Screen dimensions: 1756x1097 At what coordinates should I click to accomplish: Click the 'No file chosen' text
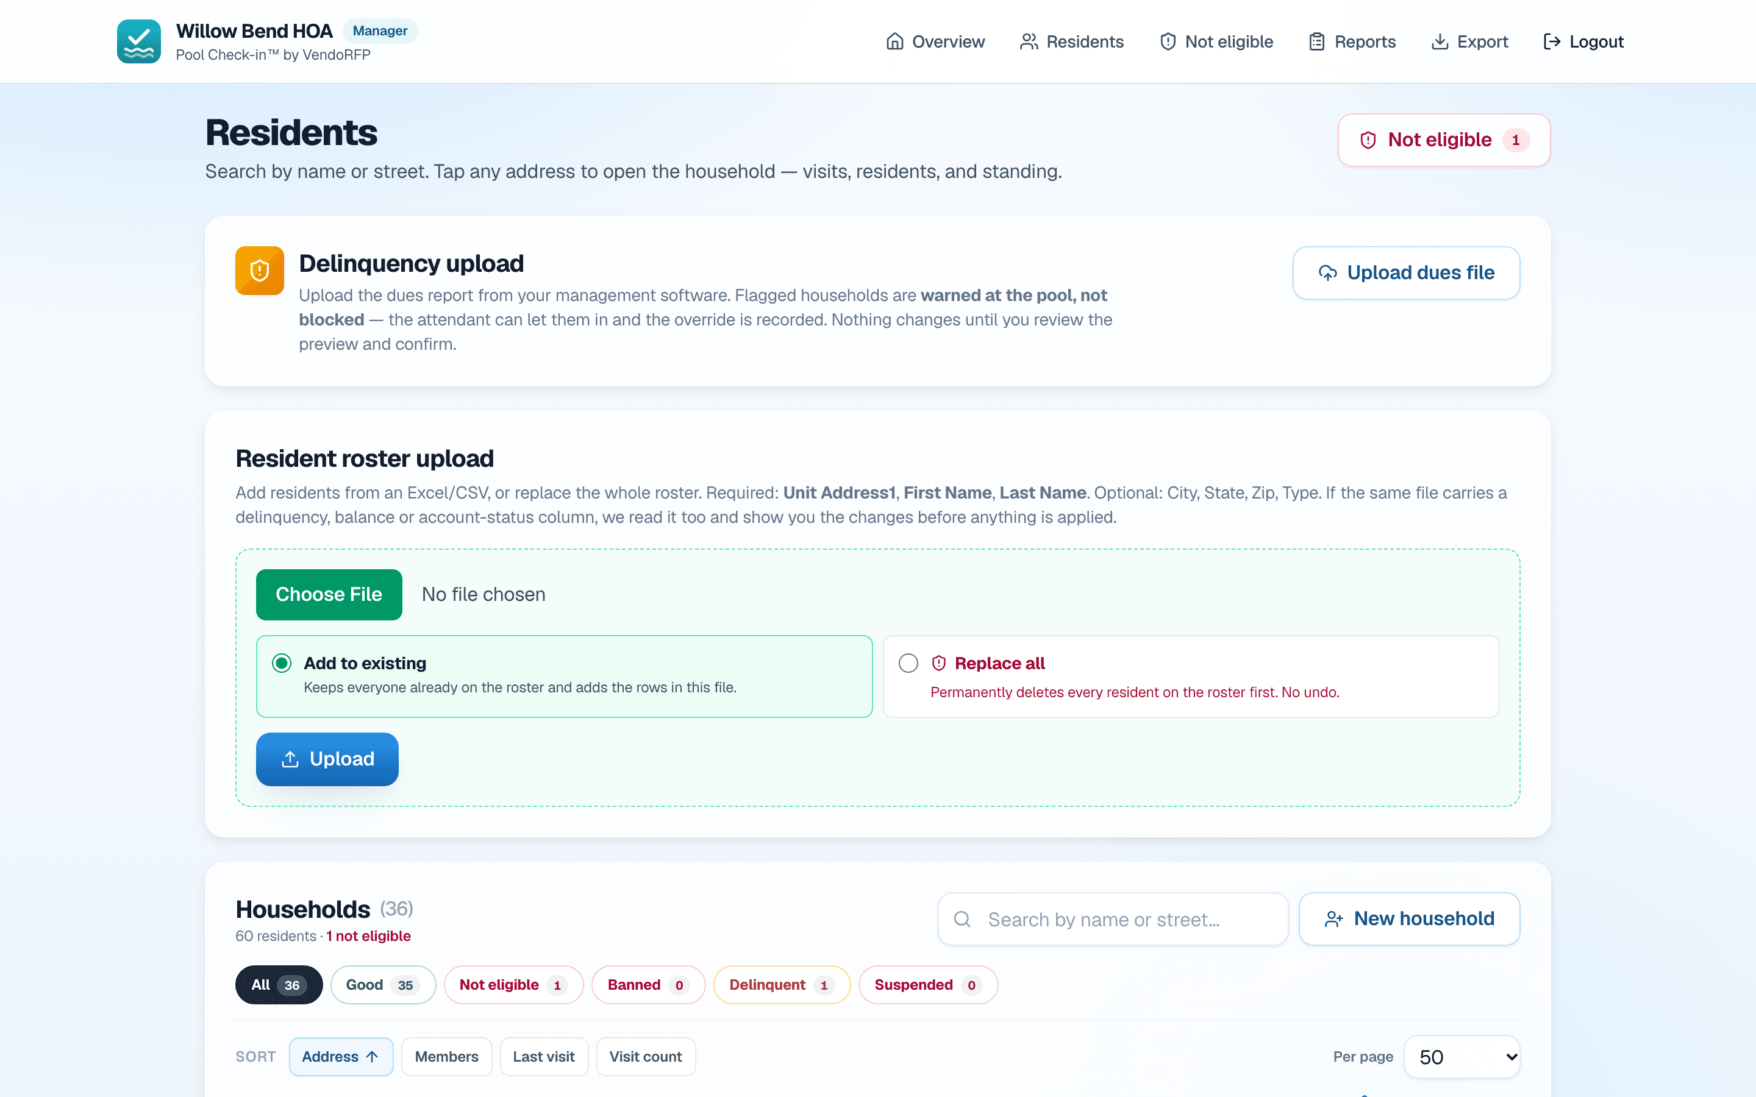pyautogui.click(x=484, y=594)
